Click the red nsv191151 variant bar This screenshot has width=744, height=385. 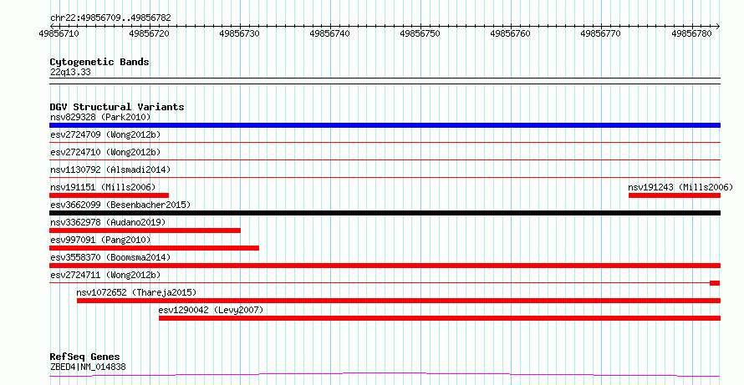[110, 195]
